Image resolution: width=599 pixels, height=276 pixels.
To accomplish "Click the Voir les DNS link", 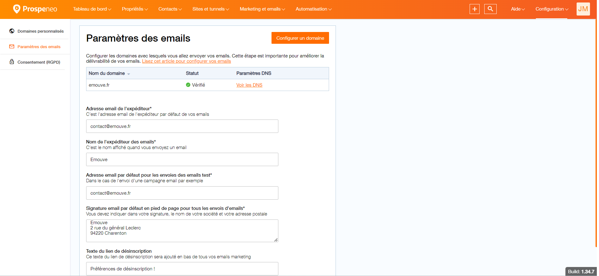I will tap(249, 85).
